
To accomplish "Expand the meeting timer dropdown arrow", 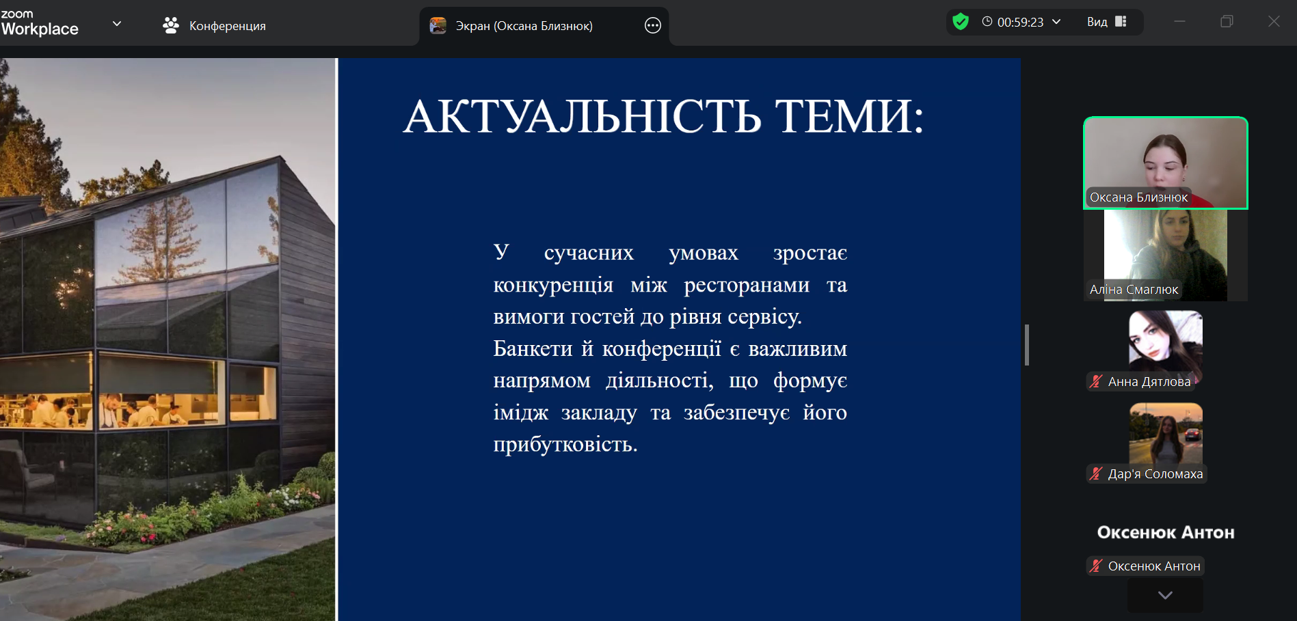I will point(1056,22).
